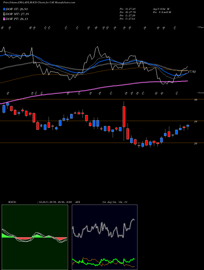Click the '<Tops' marker label
Screen dimensions: 204x270
pos(200,27)
